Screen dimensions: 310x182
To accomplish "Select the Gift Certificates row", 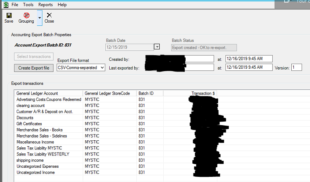I will pyautogui.click(x=116, y=124).
